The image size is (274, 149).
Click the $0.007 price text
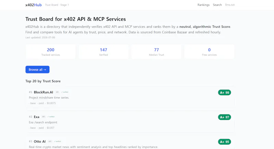(x=50, y=128)
